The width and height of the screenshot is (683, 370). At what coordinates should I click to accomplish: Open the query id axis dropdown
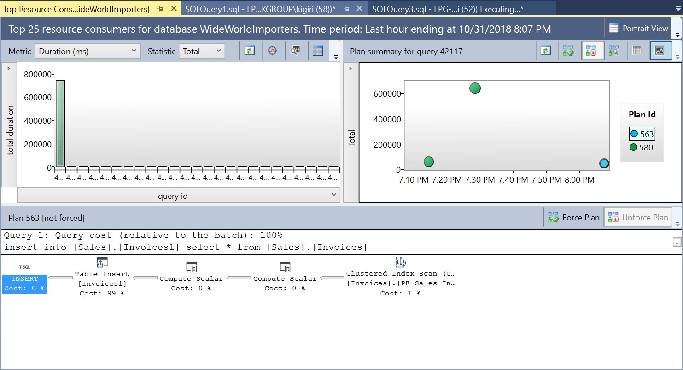(179, 196)
